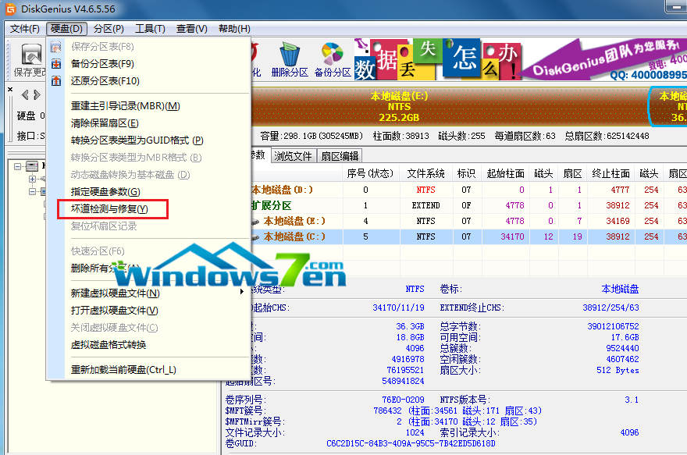This screenshot has height=455, width=687.
Task: Click the disk icon beside 本地磁盘(C:) row
Action: [255, 236]
